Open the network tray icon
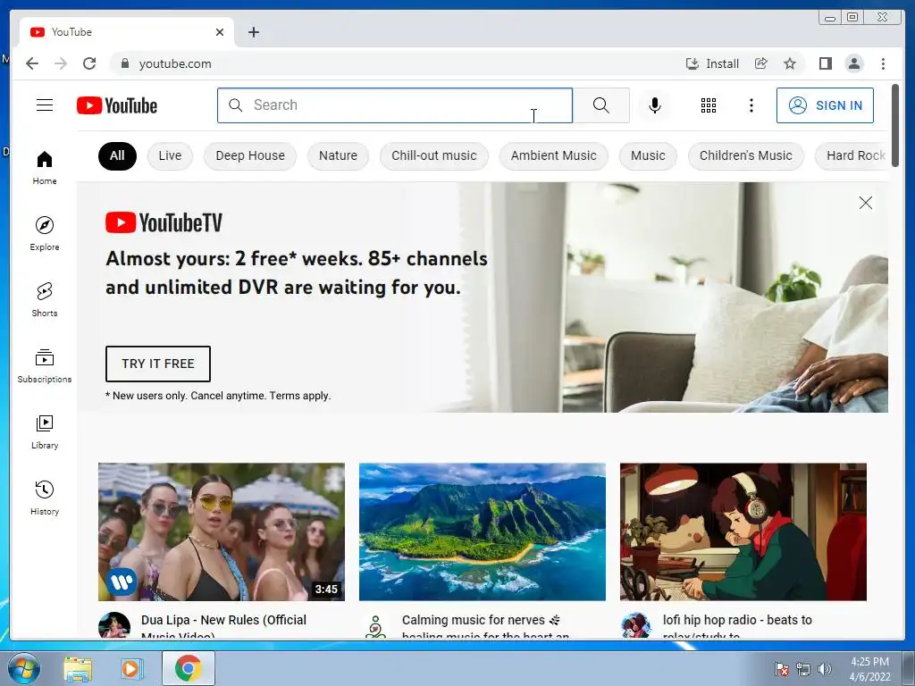Screen dimensions: 915x686 coord(803,669)
